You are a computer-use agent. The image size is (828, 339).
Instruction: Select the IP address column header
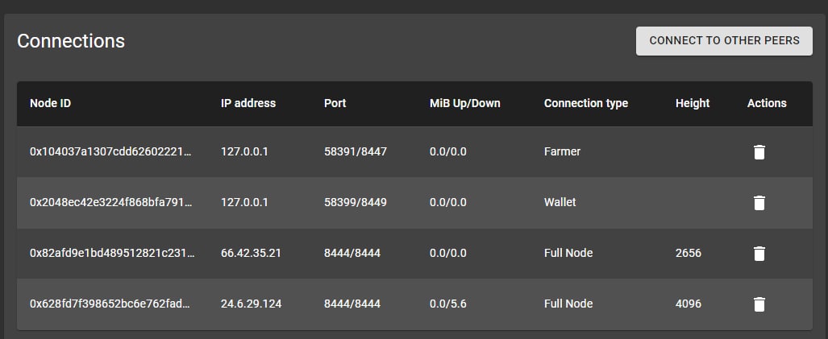[x=248, y=103]
